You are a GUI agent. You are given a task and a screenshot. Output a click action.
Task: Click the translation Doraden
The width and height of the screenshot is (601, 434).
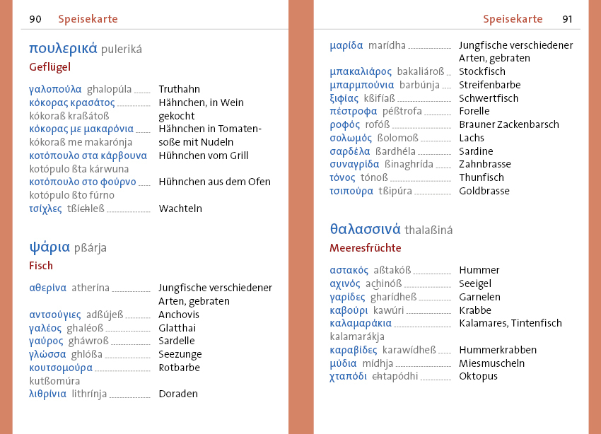tap(178, 394)
